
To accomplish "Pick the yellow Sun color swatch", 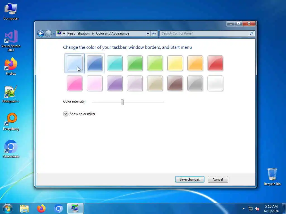I will (x=175, y=63).
